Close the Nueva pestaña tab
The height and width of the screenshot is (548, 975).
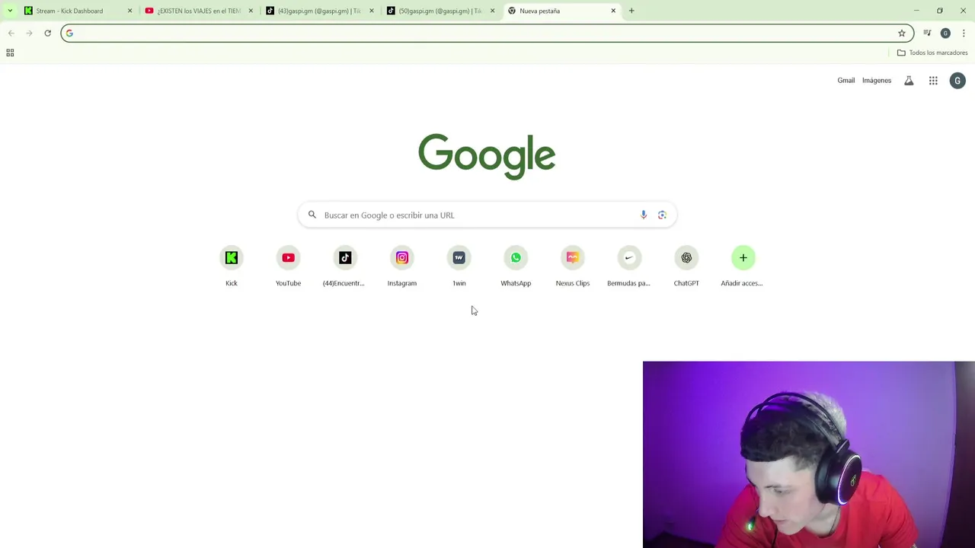(613, 11)
